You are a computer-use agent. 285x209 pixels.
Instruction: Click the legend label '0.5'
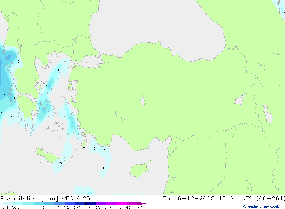tap(15, 207)
